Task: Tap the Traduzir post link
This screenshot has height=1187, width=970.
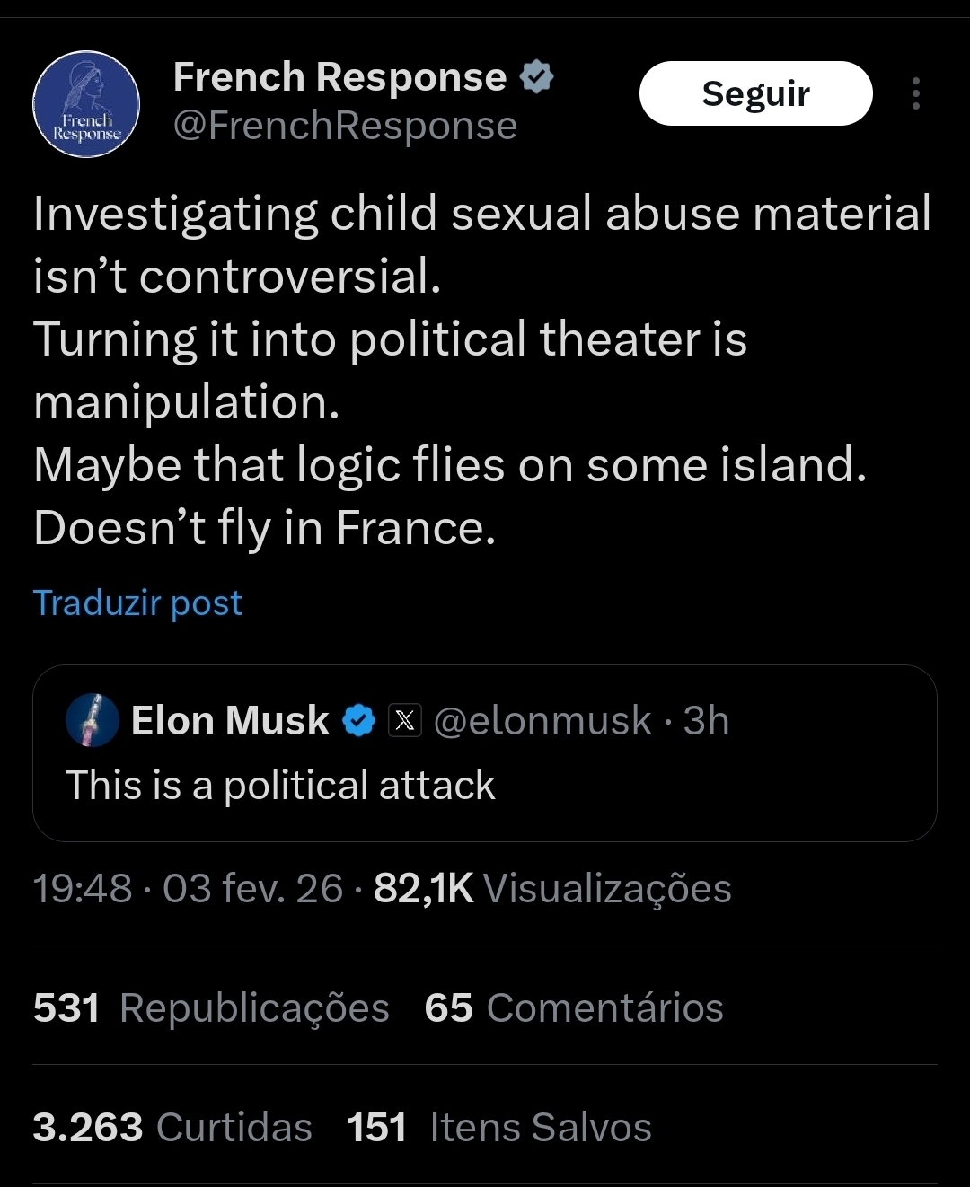Action: click(x=137, y=602)
